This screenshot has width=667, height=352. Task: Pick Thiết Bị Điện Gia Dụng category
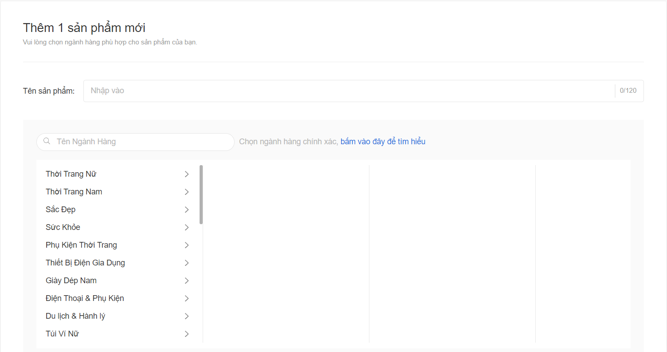[x=85, y=263]
